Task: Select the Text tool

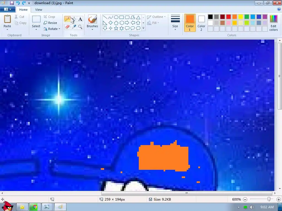Action: pyautogui.click(x=80, y=19)
